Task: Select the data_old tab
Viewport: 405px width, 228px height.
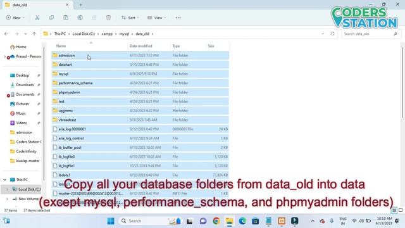Action: coord(37,5)
